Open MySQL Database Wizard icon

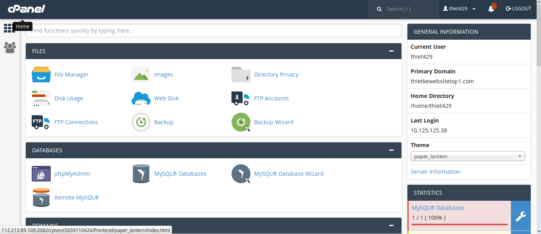pos(241,174)
